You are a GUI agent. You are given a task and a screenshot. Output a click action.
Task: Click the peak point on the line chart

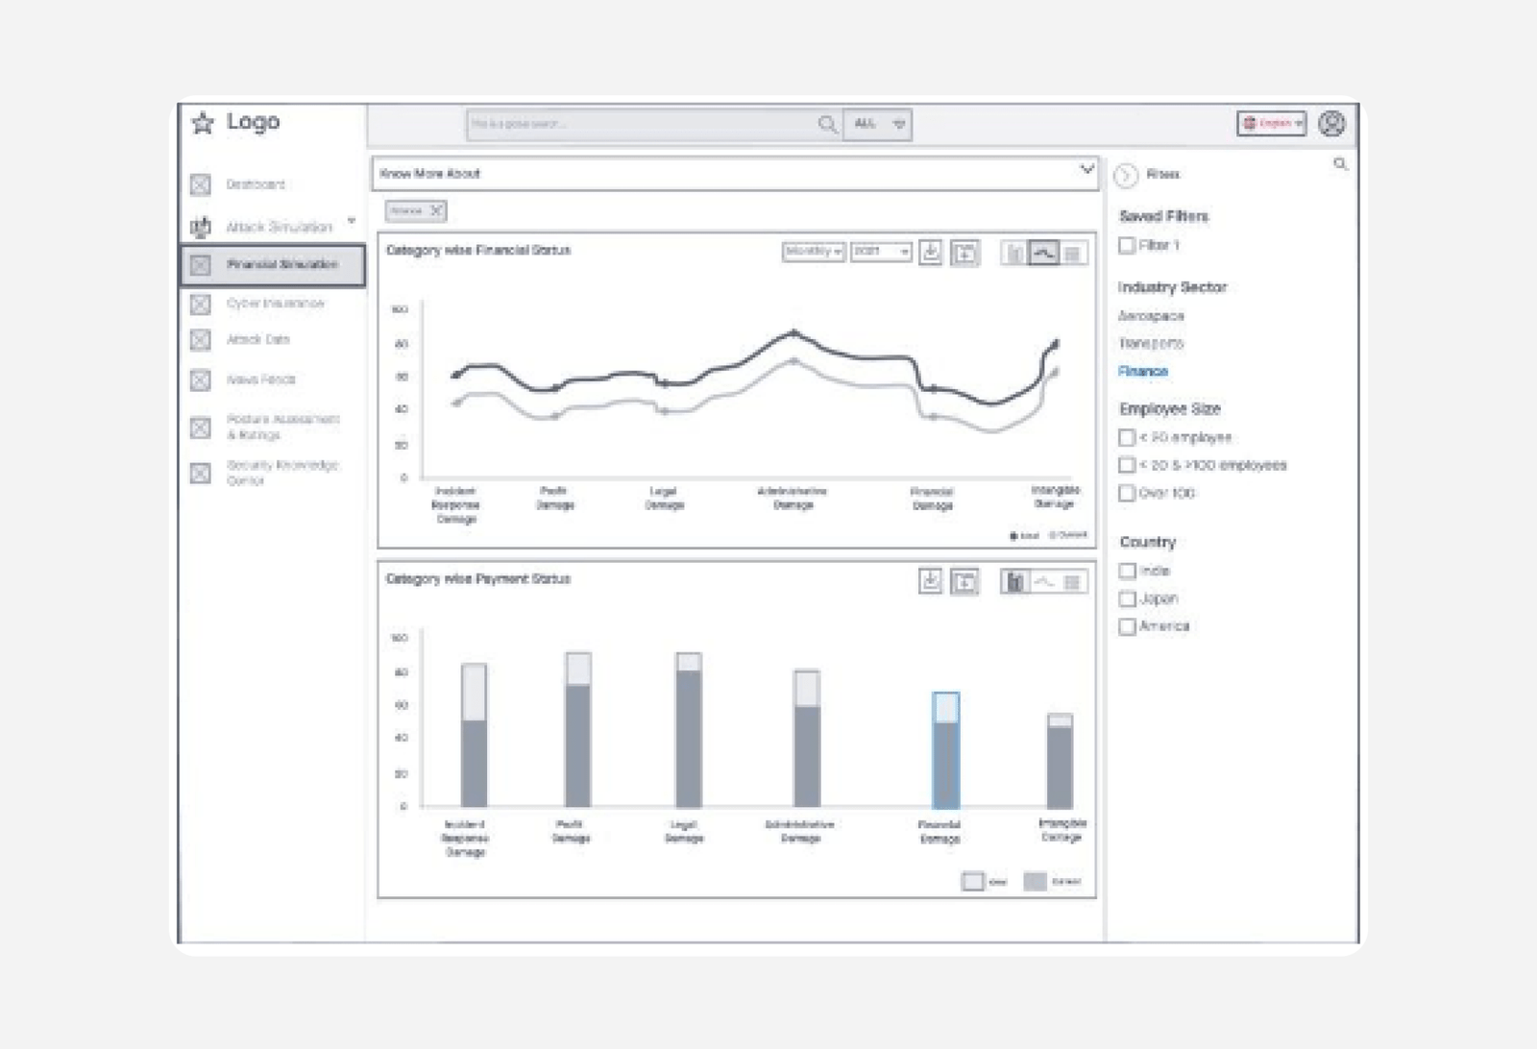point(793,332)
